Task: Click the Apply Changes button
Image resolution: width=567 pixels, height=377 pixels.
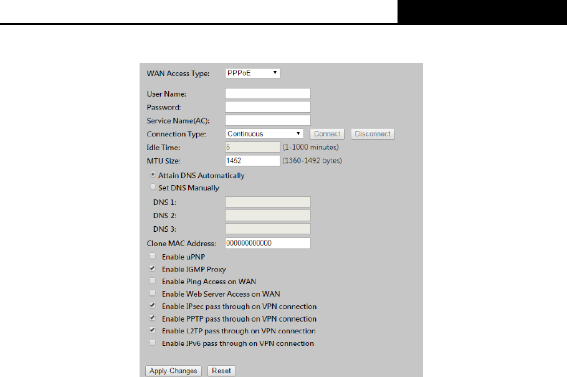Action: (x=173, y=371)
